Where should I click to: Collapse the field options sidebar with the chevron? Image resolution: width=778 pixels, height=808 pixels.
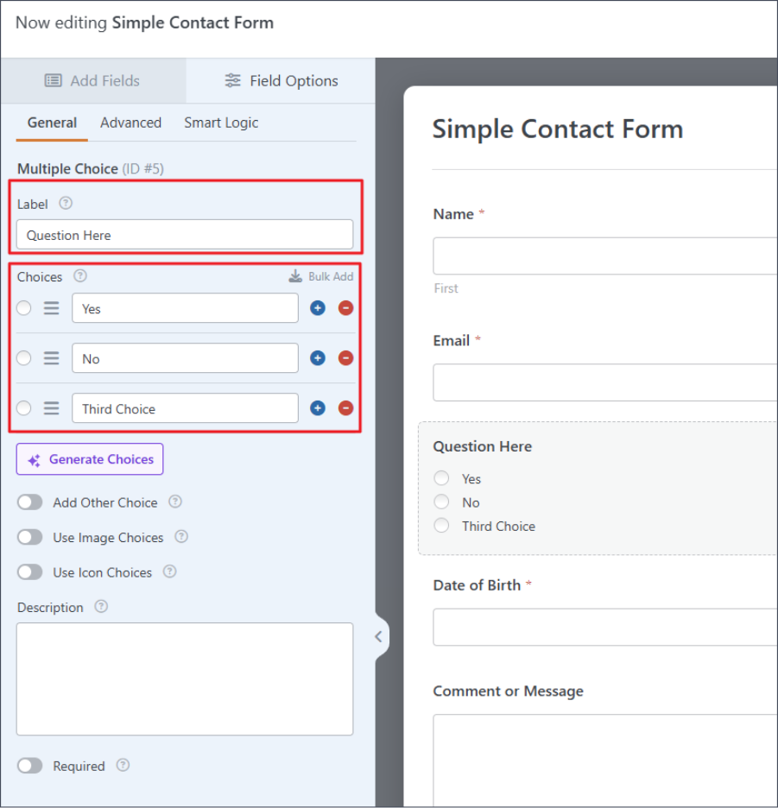coord(378,636)
